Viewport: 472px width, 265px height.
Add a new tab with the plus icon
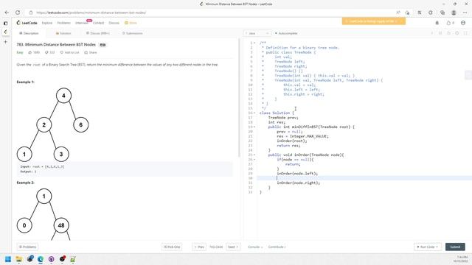tap(5, 42)
